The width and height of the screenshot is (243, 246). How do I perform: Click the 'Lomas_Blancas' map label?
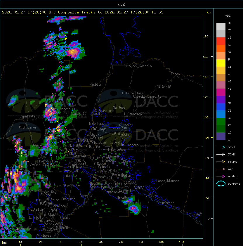[168, 181]
